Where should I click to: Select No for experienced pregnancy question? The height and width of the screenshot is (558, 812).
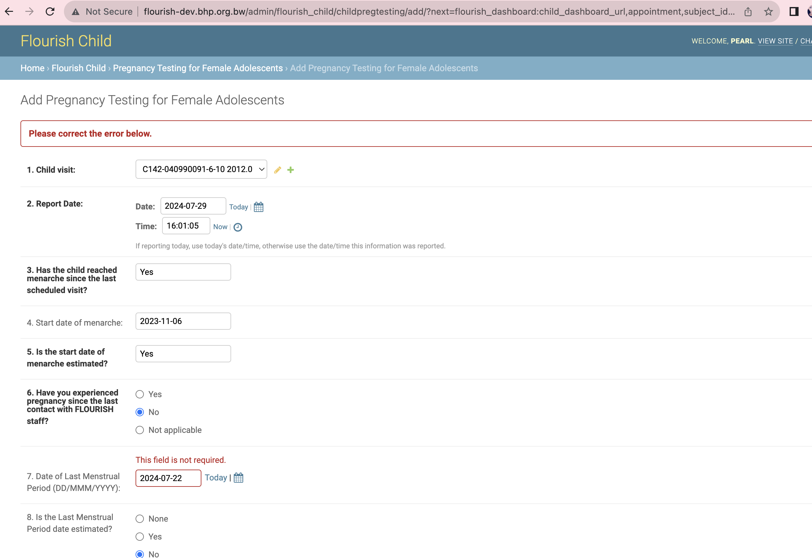(140, 412)
